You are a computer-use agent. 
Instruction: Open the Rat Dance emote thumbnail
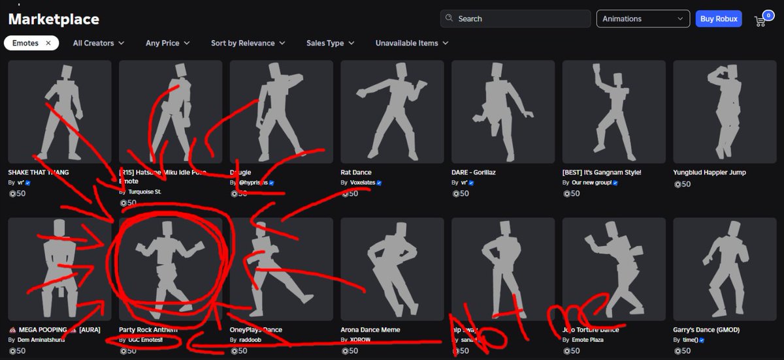click(x=392, y=112)
